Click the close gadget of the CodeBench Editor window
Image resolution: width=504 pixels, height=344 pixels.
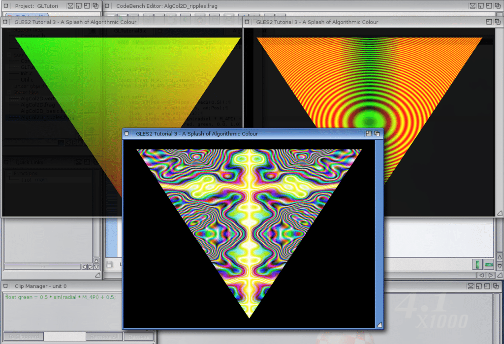point(107,6)
